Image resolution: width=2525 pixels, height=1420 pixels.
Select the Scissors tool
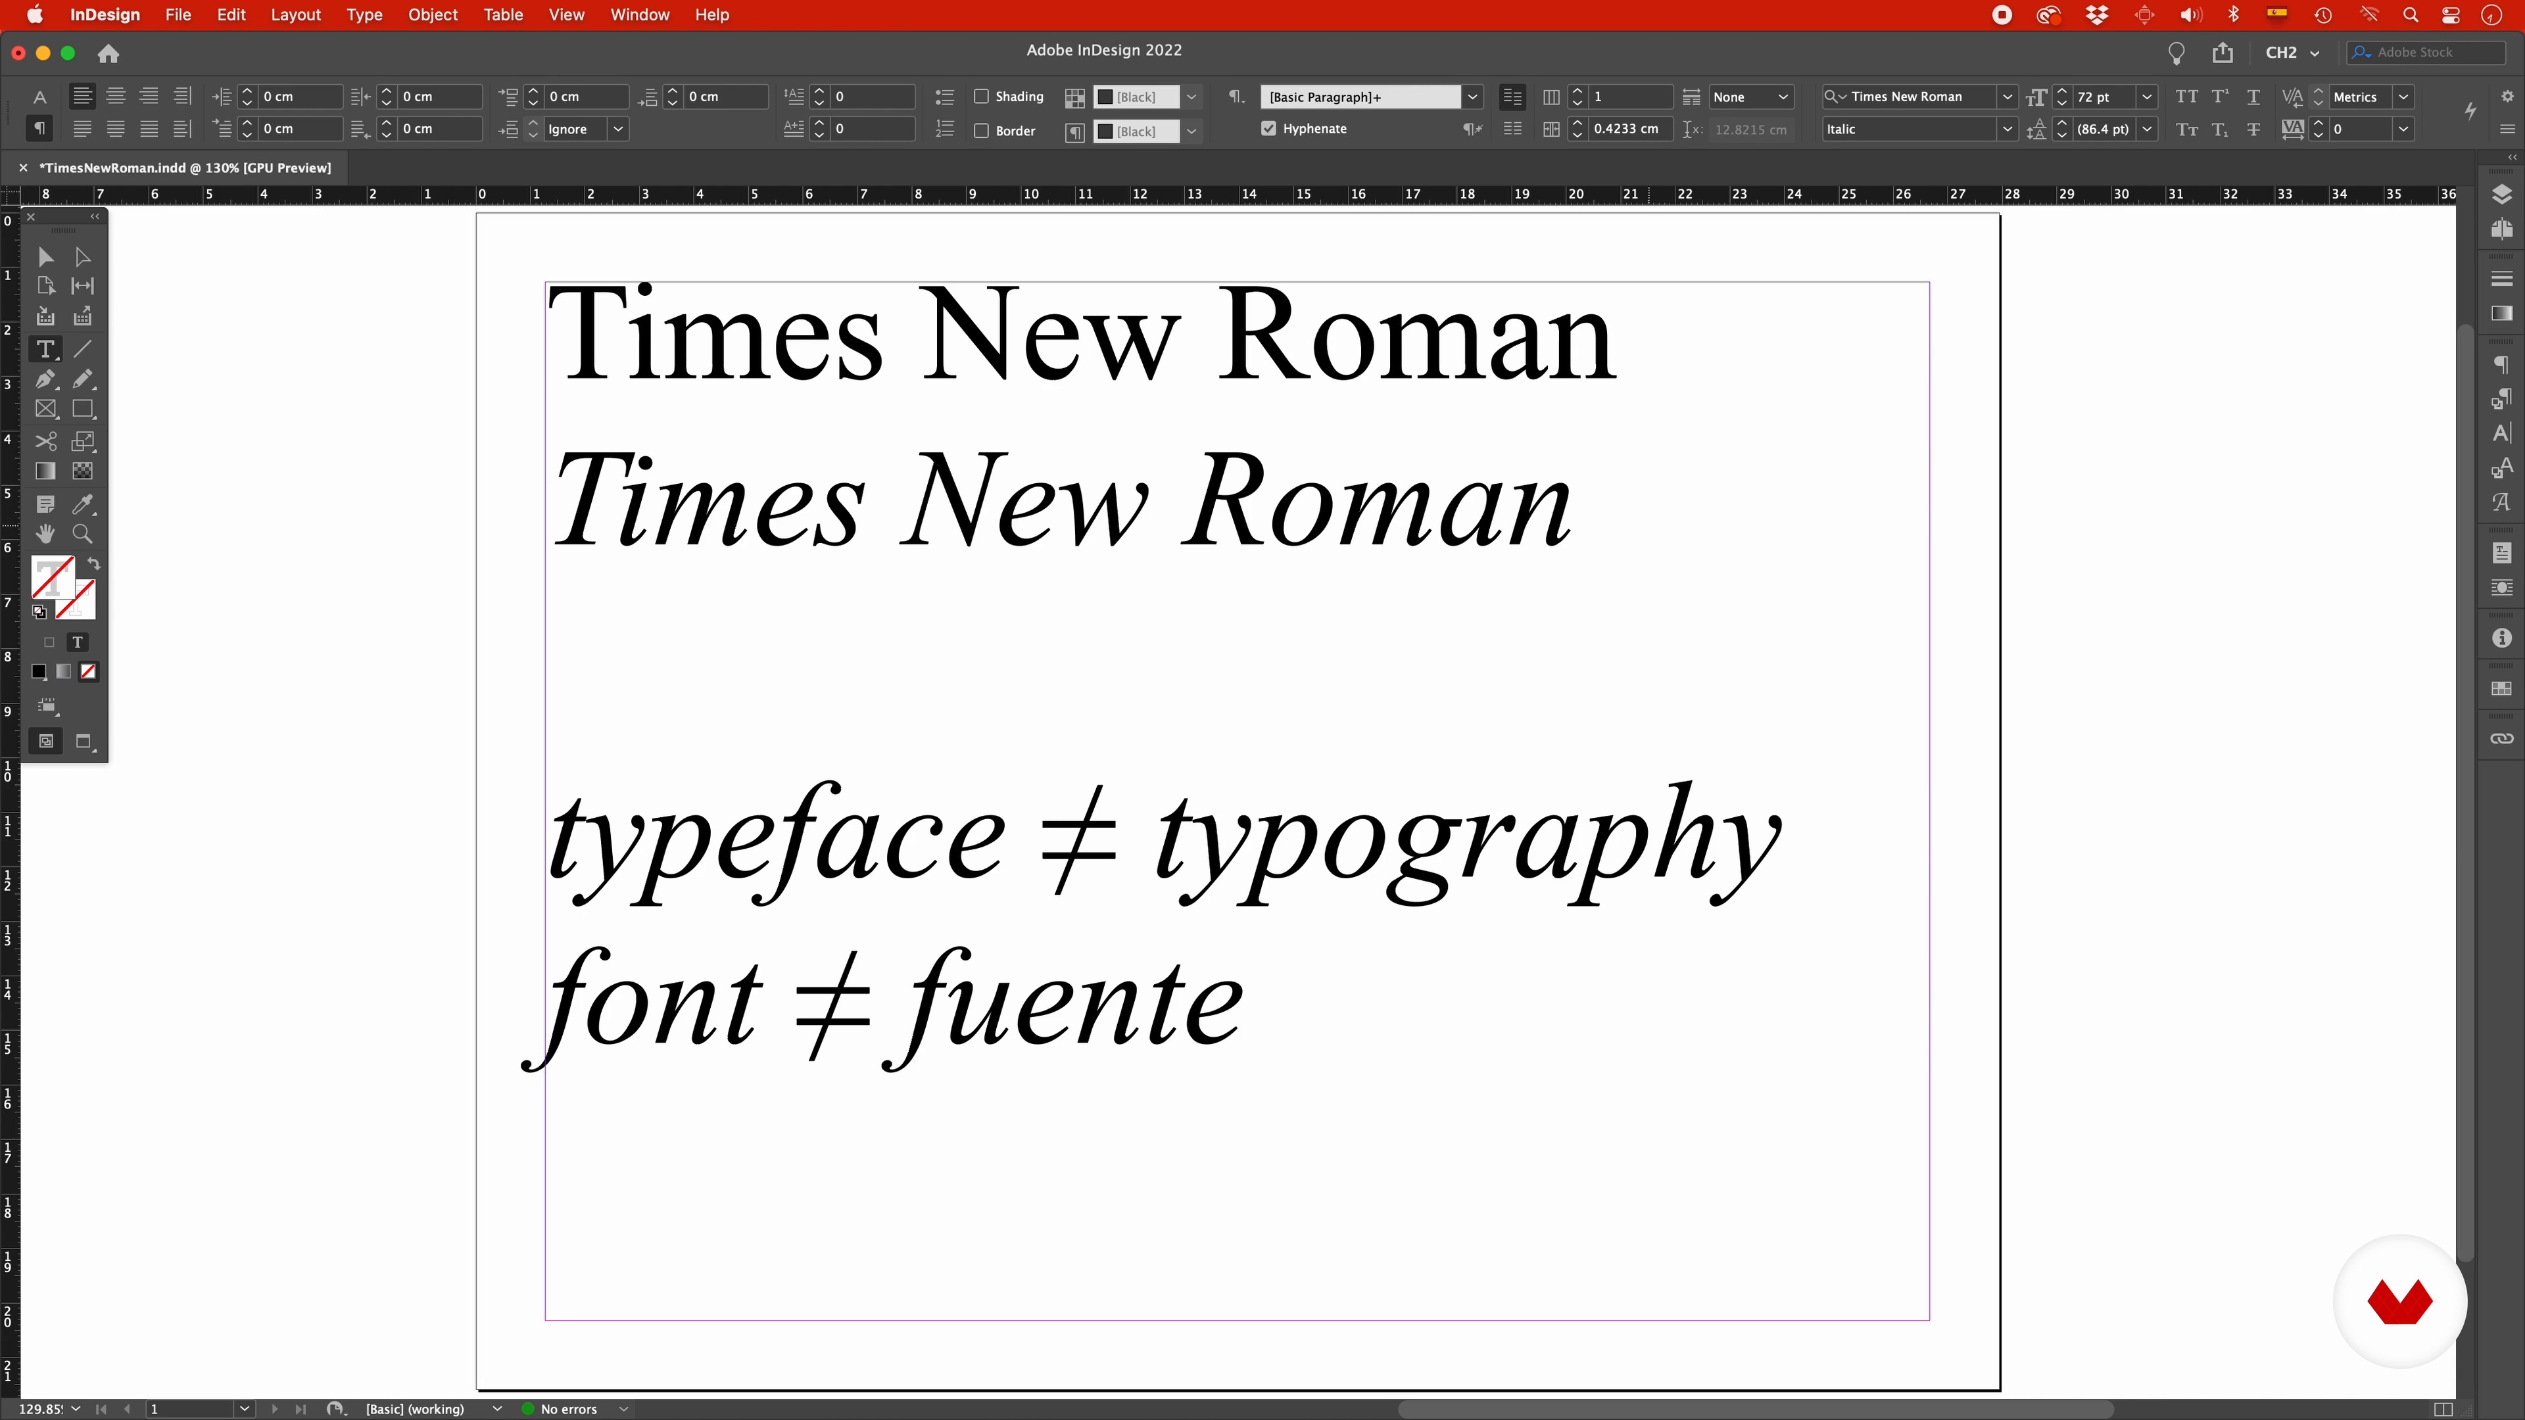(45, 441)
